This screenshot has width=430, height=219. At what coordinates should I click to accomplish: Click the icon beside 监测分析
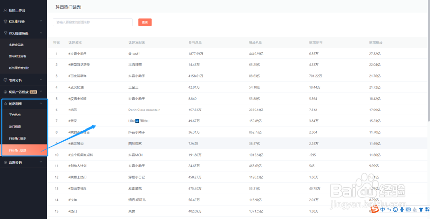[5, 162]
